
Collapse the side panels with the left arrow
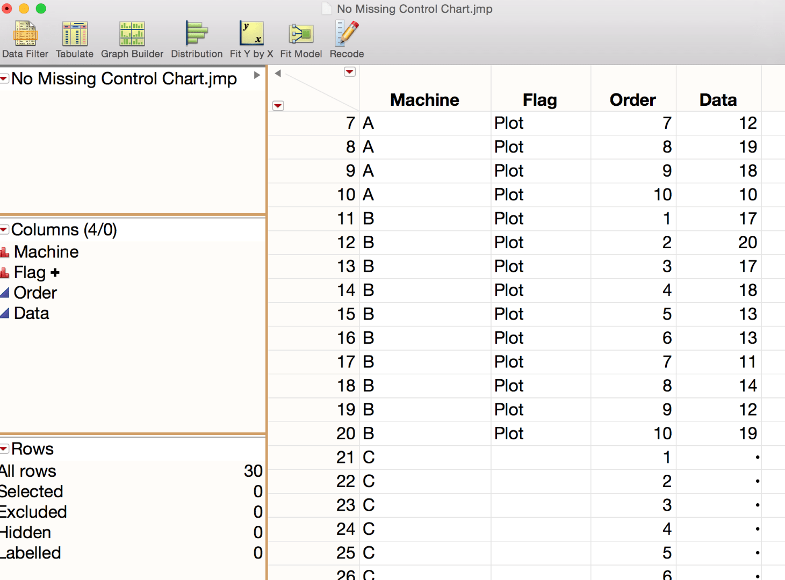tap(278, 73)
